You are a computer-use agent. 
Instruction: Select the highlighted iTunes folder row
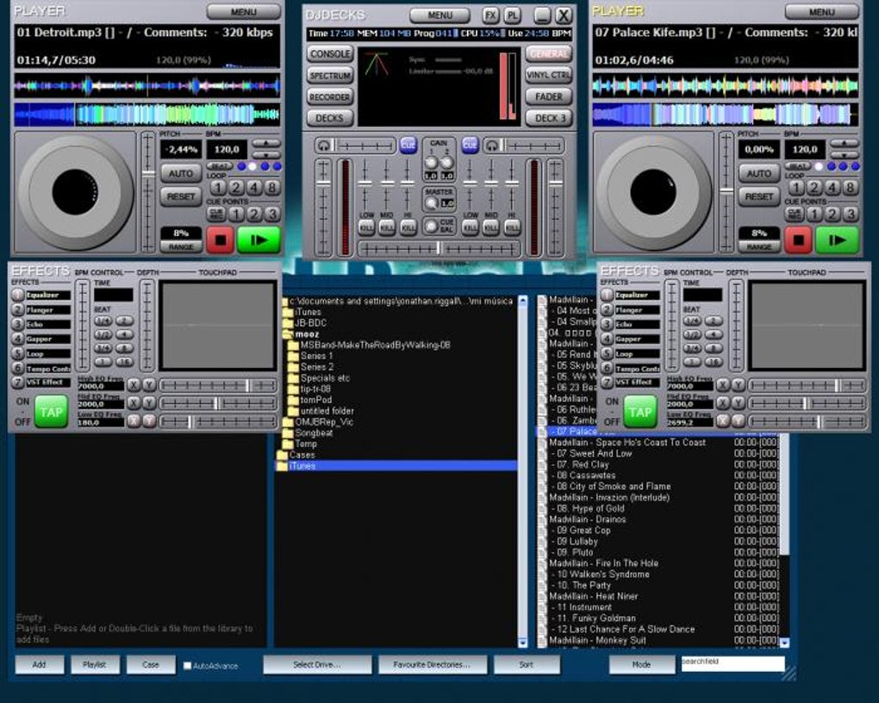(396, 466)
